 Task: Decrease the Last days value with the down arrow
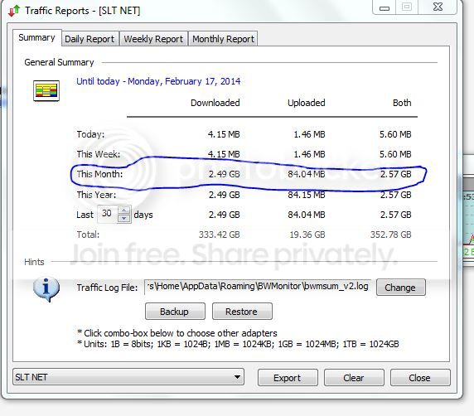[124, 218]
